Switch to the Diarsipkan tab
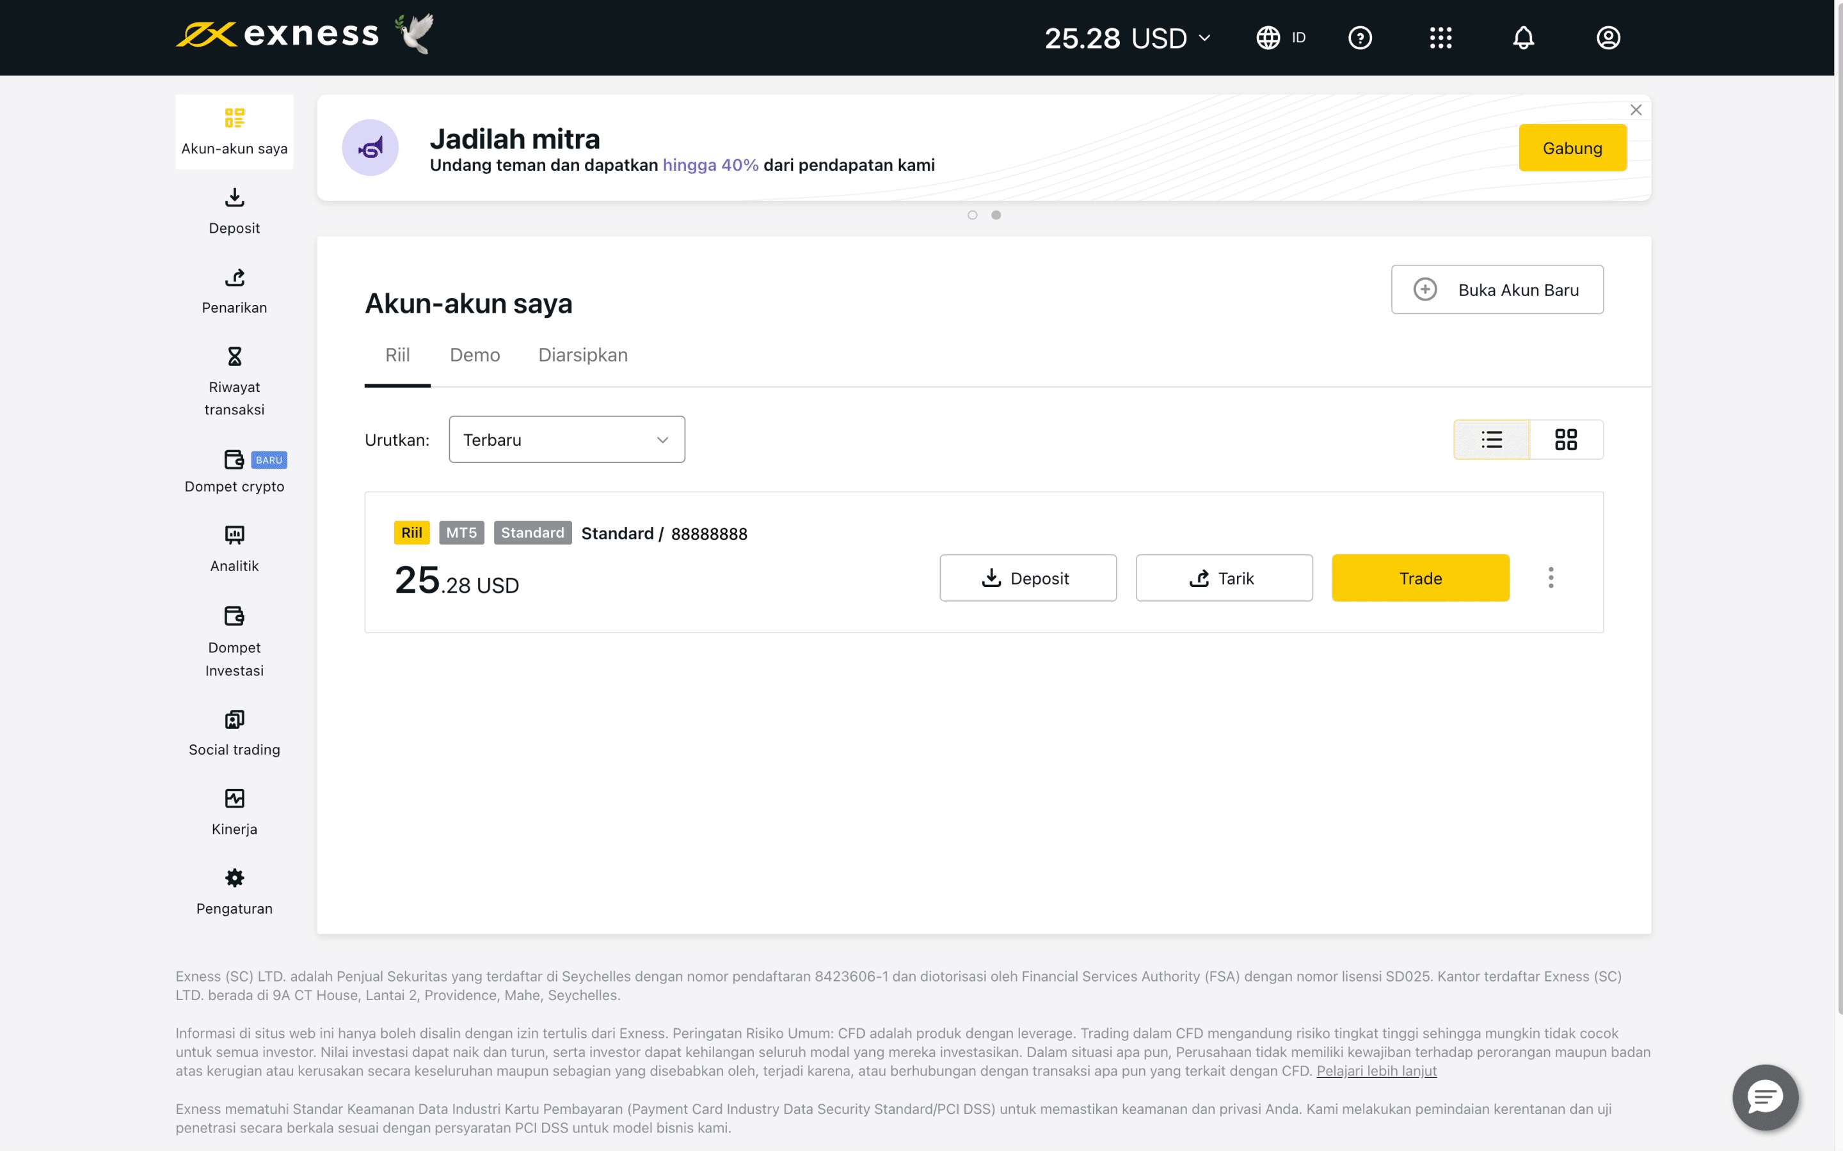 582,356
